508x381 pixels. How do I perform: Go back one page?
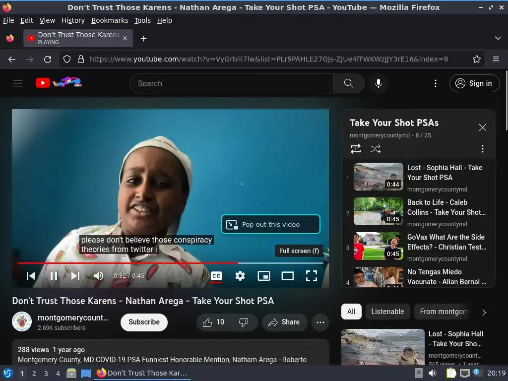12,60
